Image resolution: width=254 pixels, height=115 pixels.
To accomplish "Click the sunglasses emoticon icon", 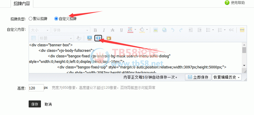I will [x=242, y=30].
